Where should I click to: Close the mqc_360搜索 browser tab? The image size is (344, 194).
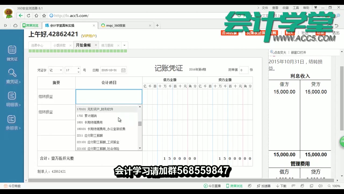(x=150, y=26)
